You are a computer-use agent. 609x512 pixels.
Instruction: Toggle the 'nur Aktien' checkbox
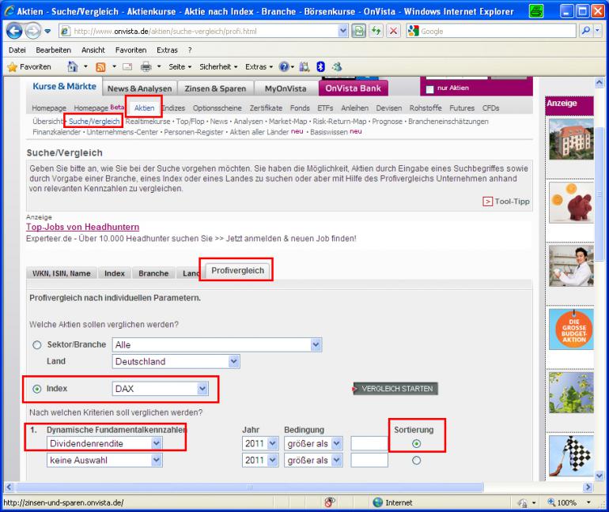[x=429, y=89]
